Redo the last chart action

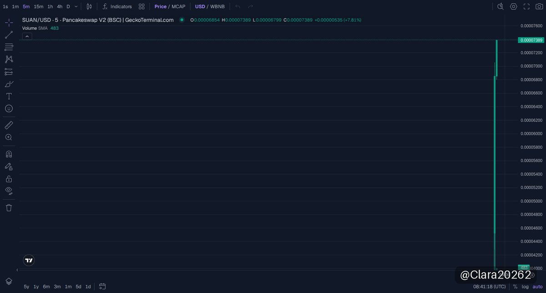coord(250,6)
